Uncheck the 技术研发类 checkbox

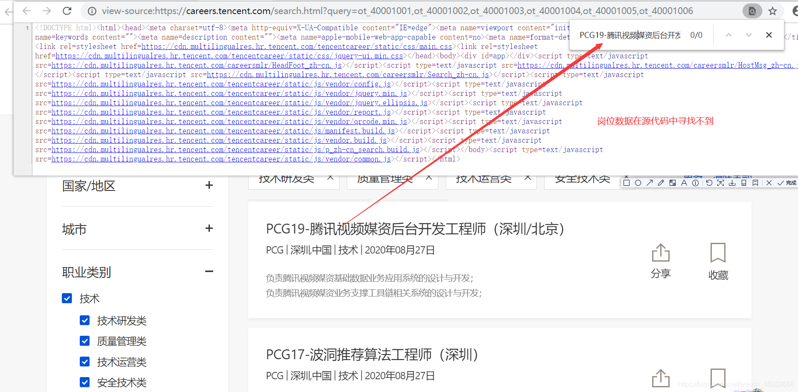click(x=85, y=320)
